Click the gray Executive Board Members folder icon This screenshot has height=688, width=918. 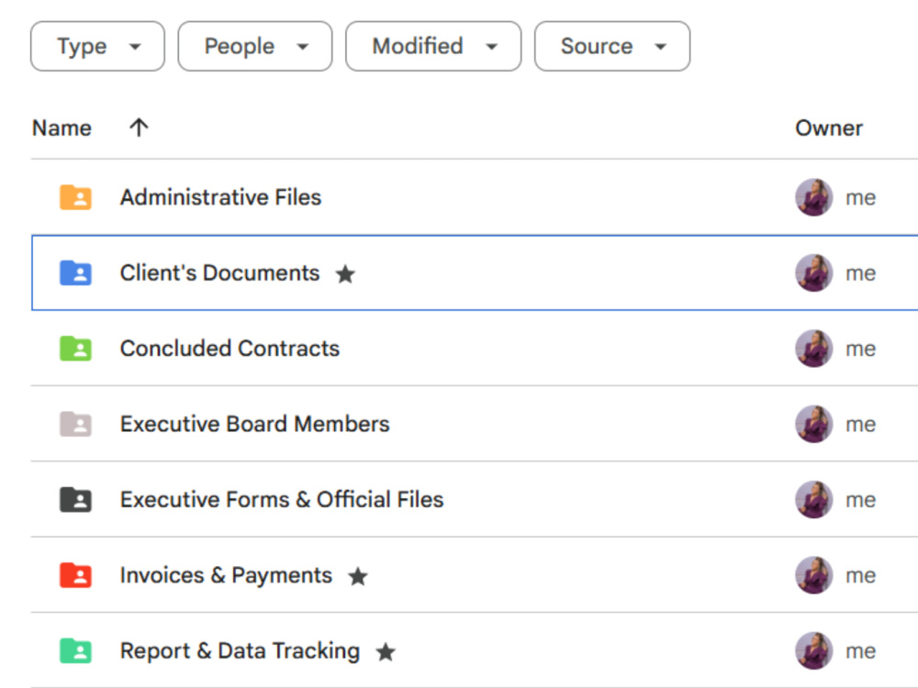[x=75, y=424]
